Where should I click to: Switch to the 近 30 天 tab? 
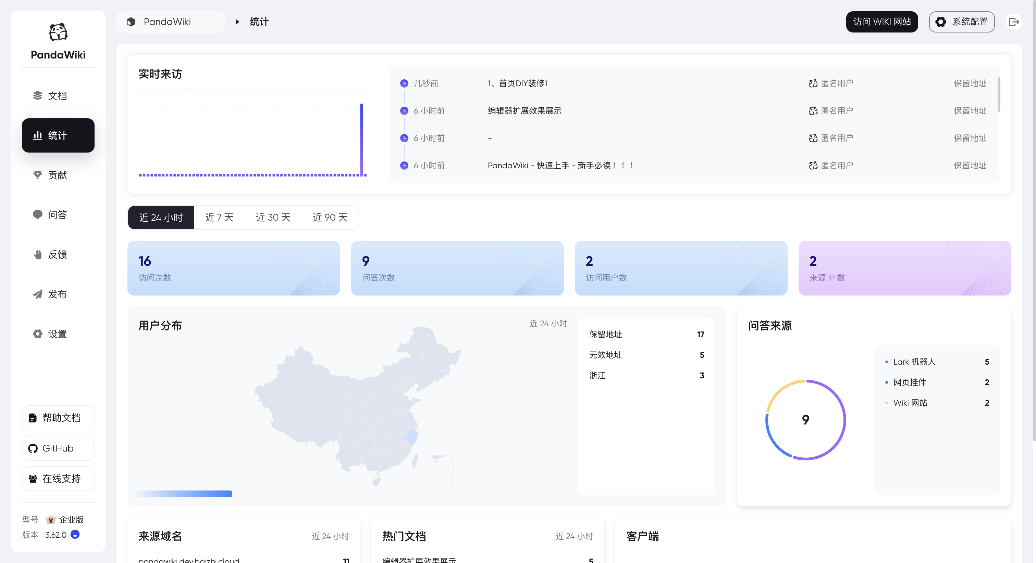coord(273,217)
